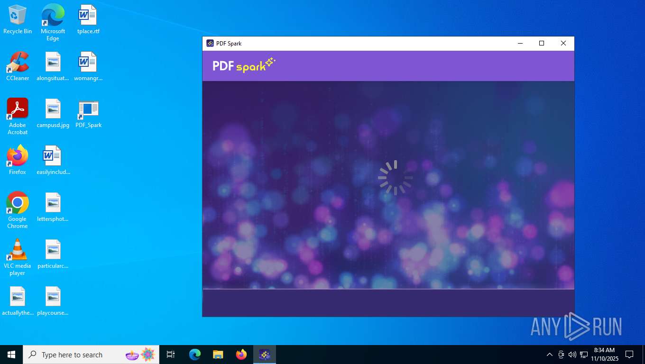Click the PDF Spark title bar icon
The height and width of the screenshot is (364, 645).
210,43
